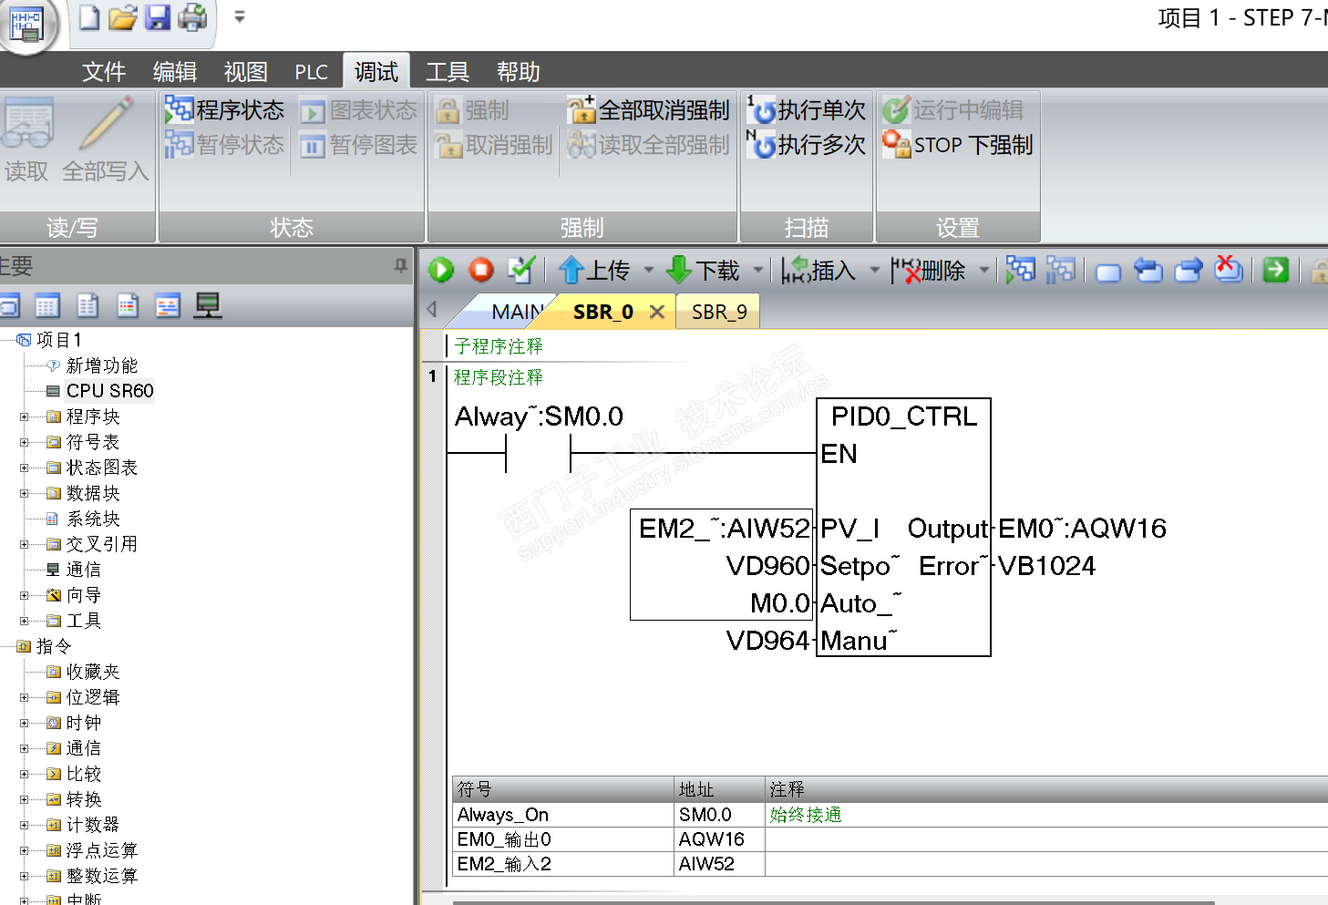Open the 帮助 ribbon tab
The height and width of the screenshot is (905, 1328).
point(518,72)
